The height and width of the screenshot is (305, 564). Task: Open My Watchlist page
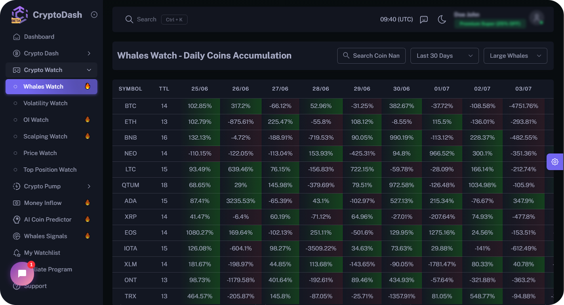tap(51, 253)
